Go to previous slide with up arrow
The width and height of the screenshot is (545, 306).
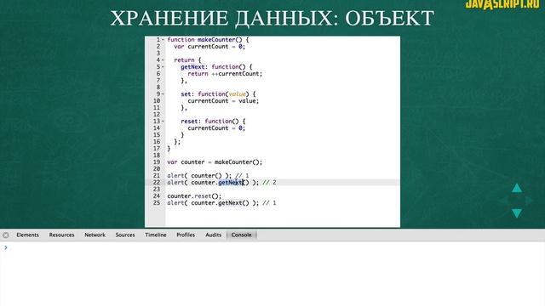pos(517,188)
